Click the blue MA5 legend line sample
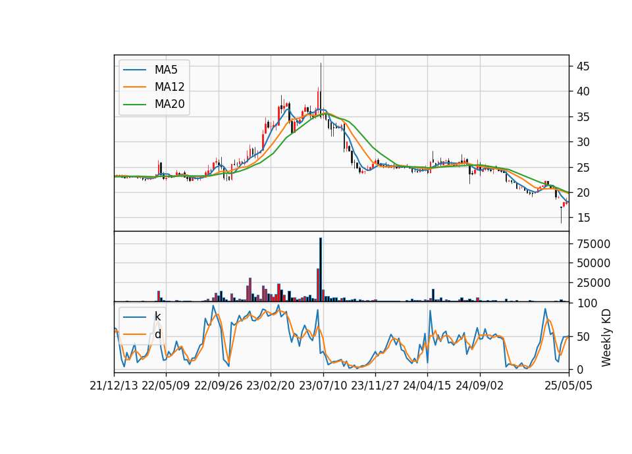Viewport: 632px width, 454px height. tap(134, 70)
